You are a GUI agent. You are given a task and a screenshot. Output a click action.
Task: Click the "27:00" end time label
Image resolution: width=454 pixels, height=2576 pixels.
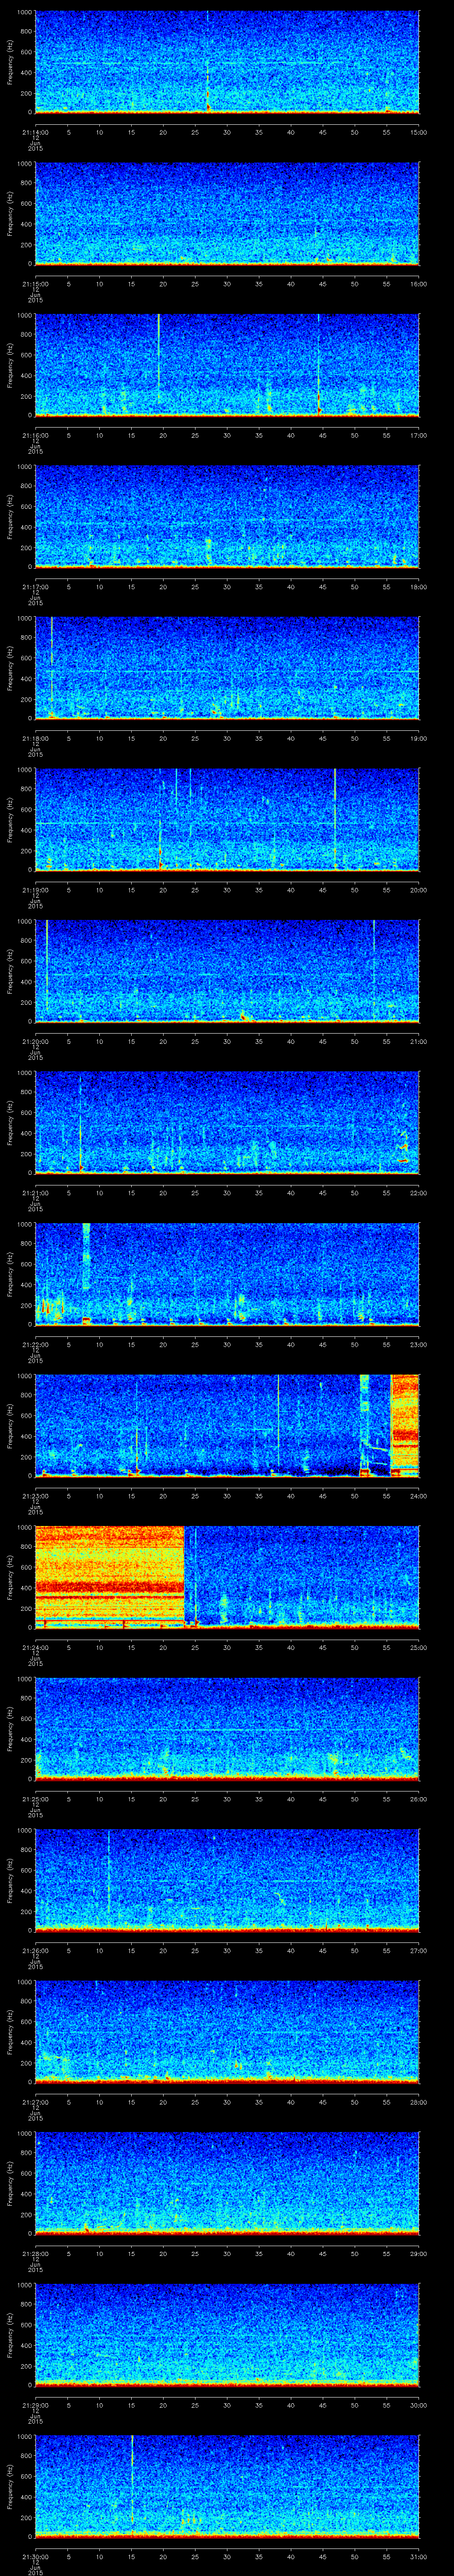[419, 1950]
